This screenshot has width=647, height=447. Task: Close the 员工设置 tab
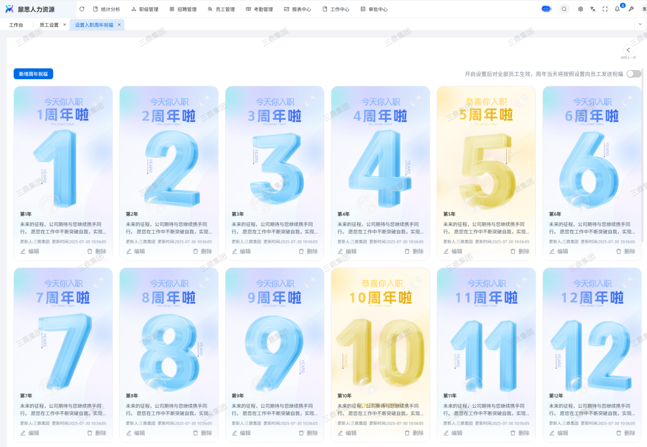point(65,24)
